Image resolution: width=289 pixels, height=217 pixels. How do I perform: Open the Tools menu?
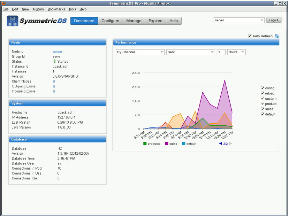click(72, 9)
